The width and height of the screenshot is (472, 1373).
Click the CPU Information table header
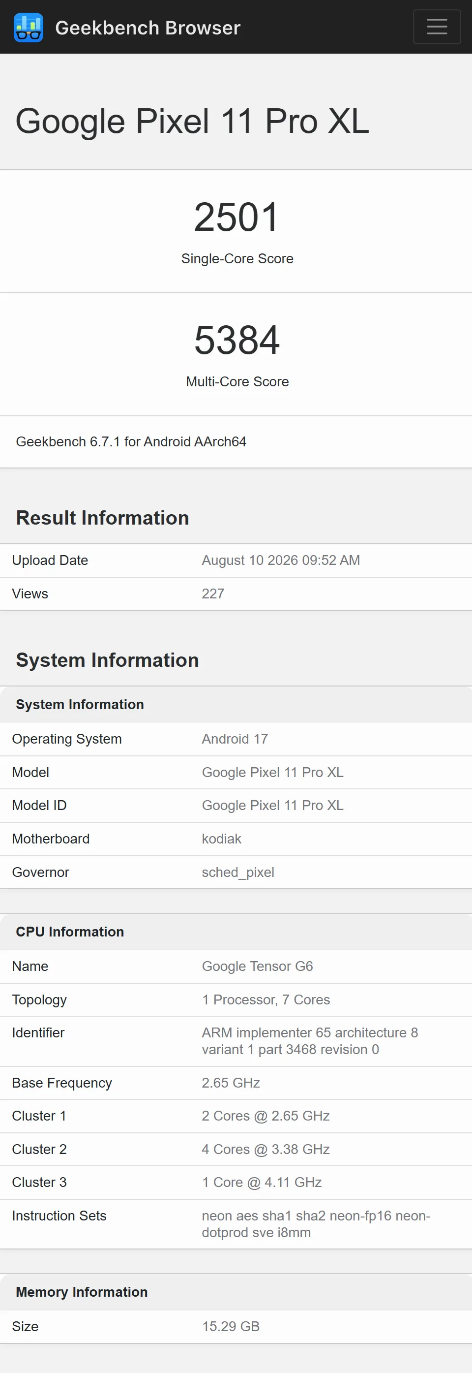click(x=70, y=932)
